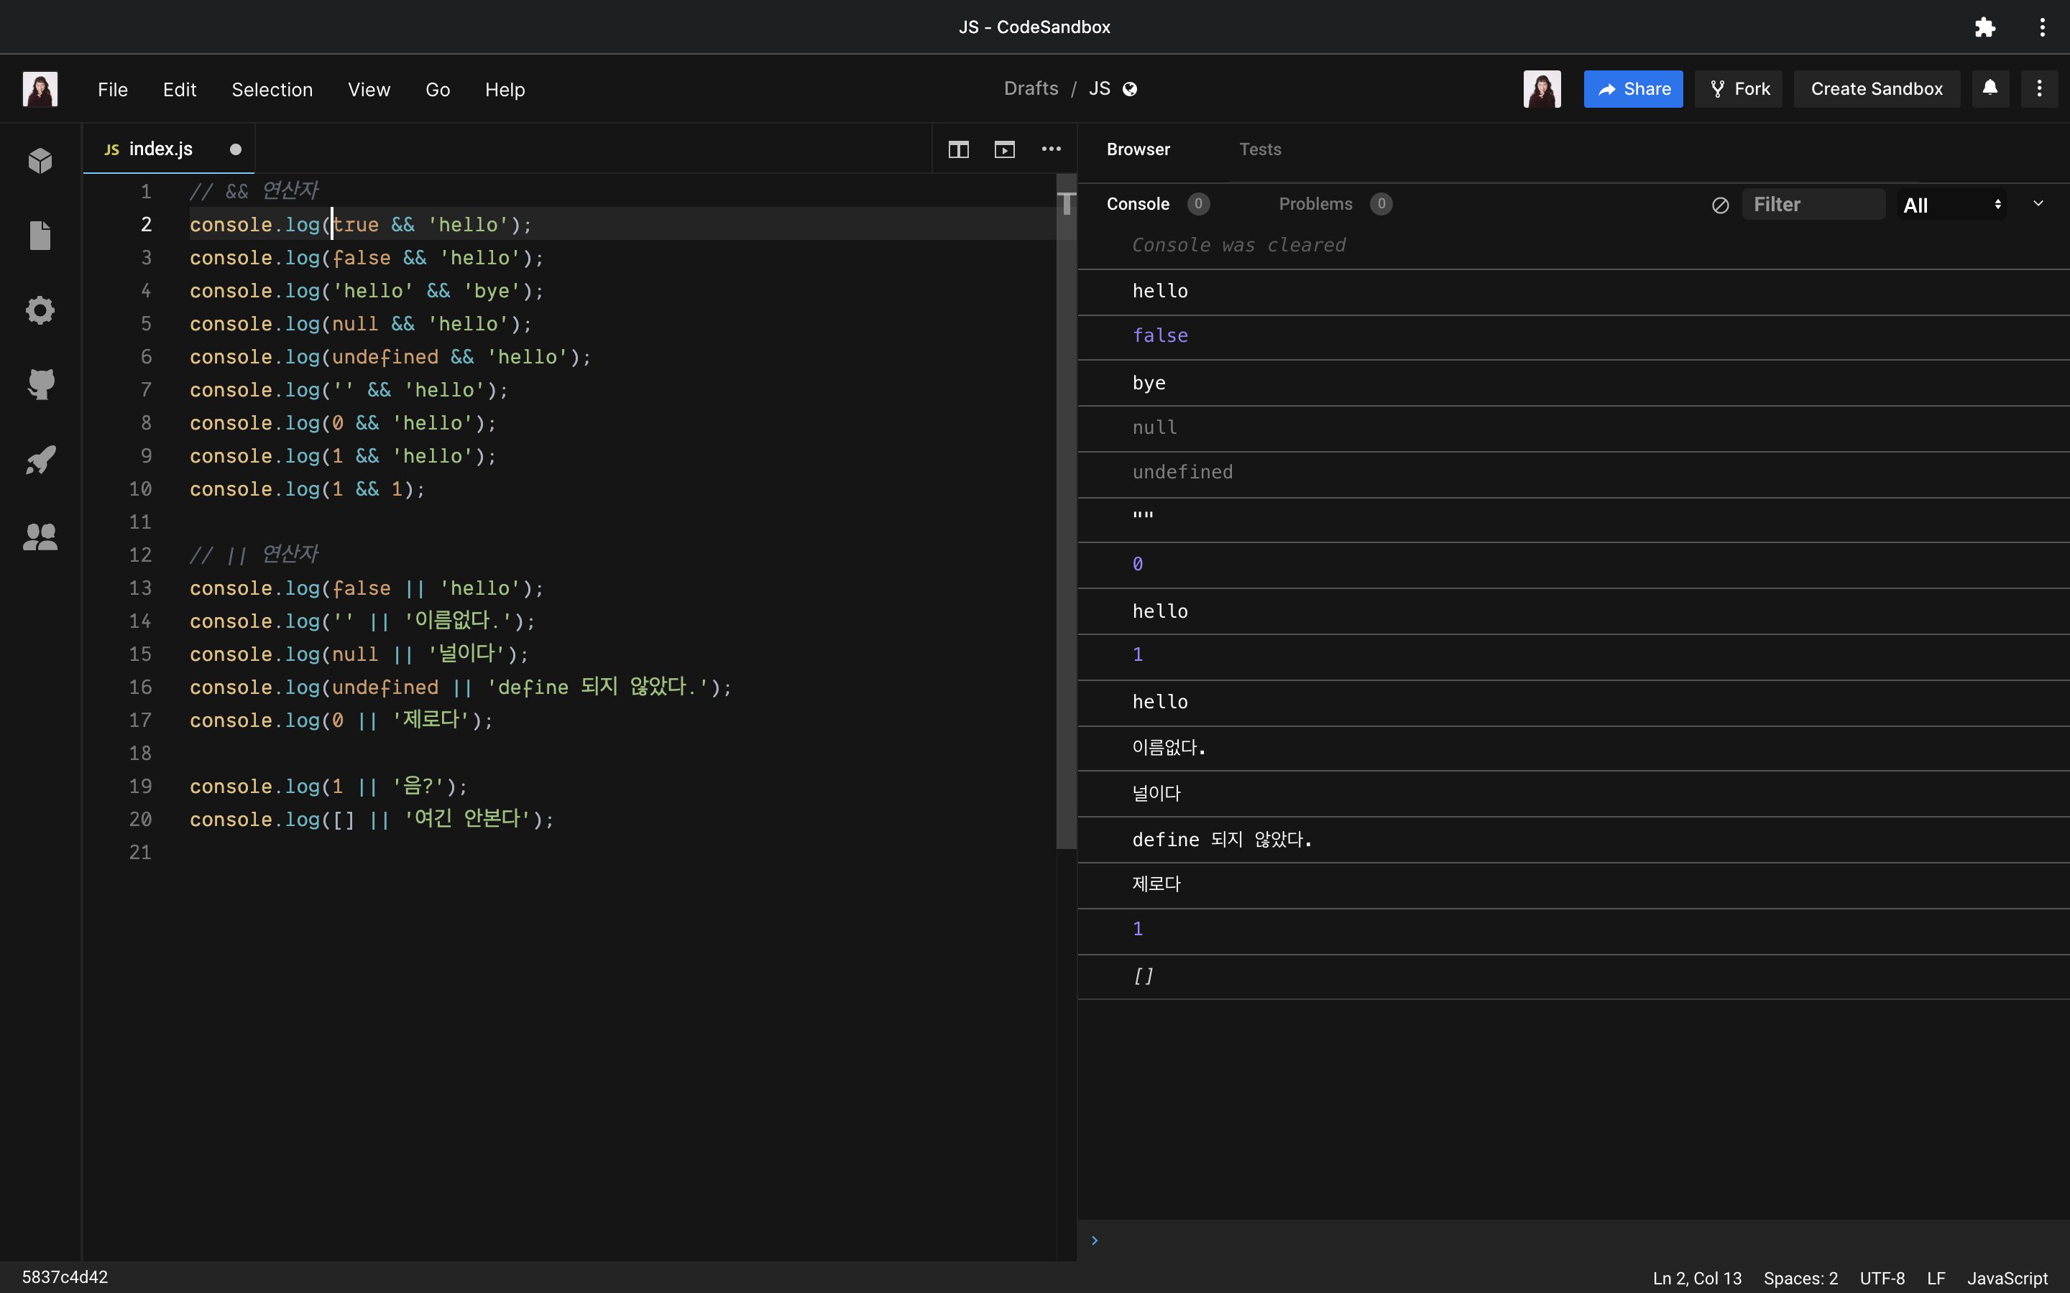Click the user avatar near Share

point(1542,89)
